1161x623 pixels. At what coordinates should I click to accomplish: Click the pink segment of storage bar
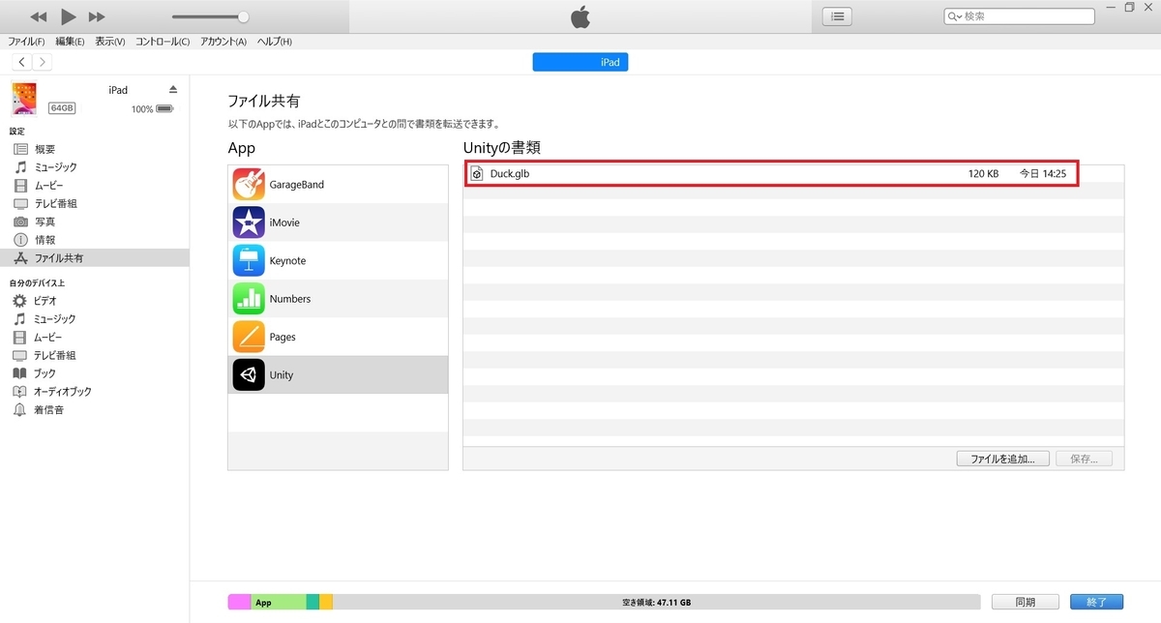pyautogui.click(x=239, y=602)
